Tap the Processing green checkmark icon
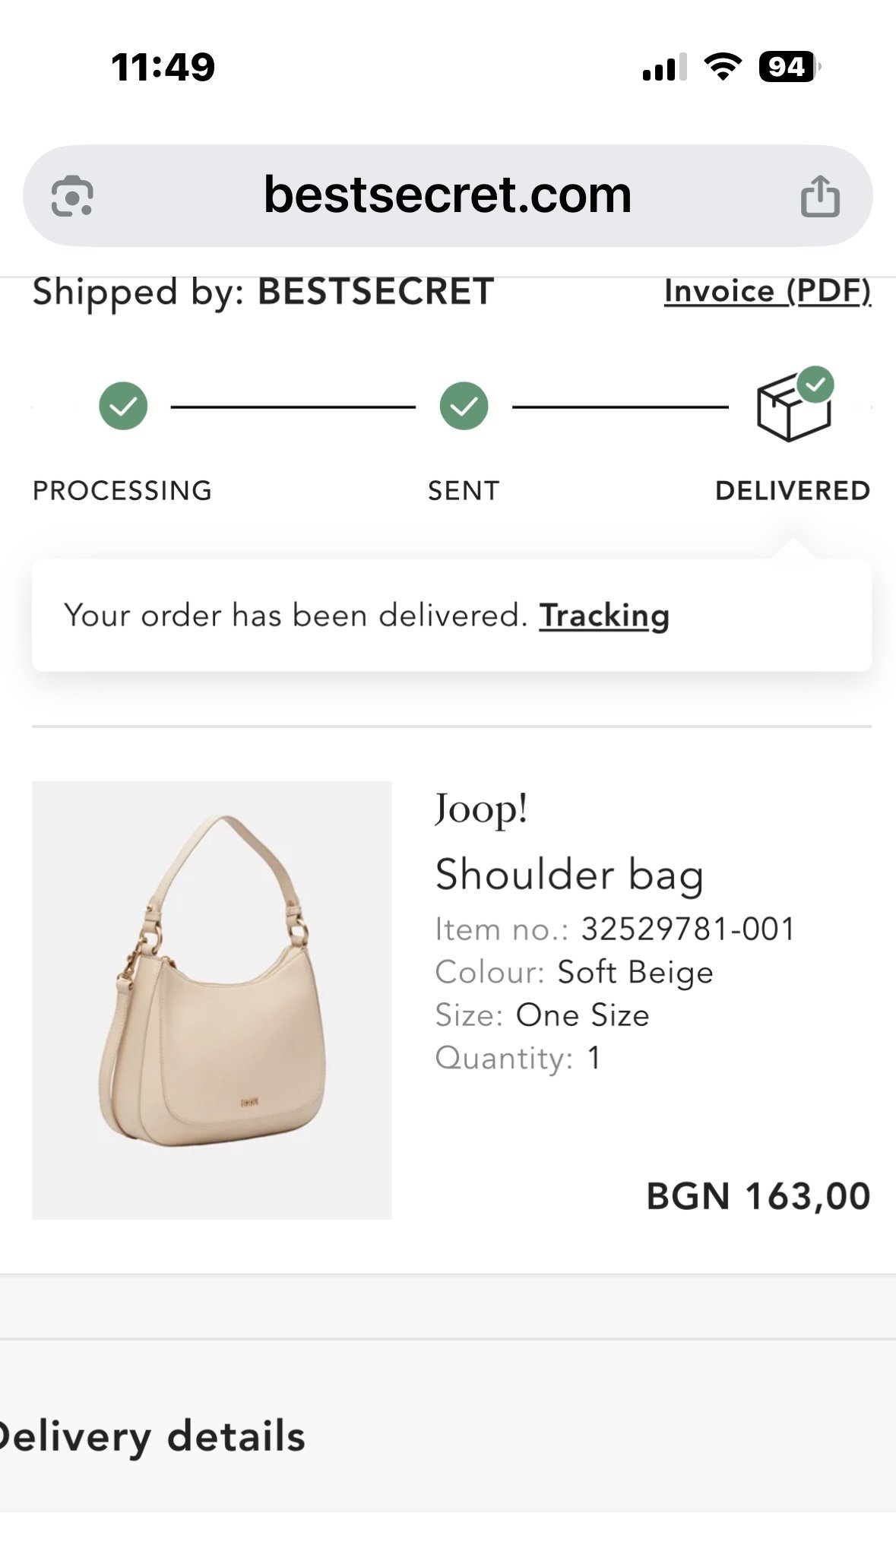 pos(123,407)
